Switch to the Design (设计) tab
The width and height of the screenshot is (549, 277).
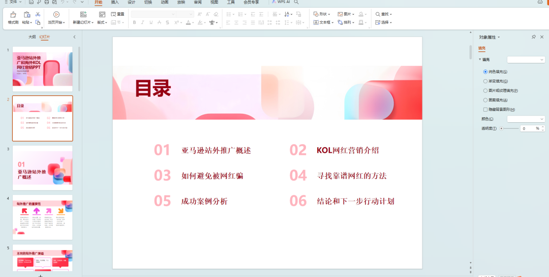click(131, 2)
